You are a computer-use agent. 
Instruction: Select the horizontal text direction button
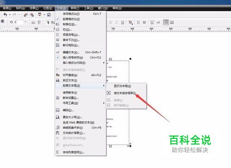pyautogui.click(x=166, y=23)
